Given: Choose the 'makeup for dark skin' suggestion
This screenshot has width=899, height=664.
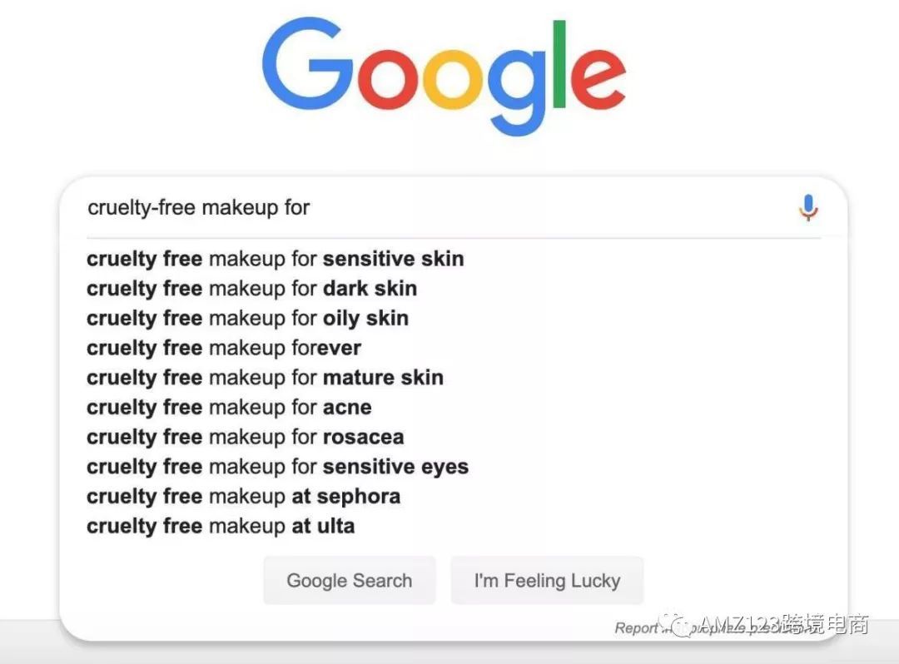Looking at the screenshot, I should (251, 289).
